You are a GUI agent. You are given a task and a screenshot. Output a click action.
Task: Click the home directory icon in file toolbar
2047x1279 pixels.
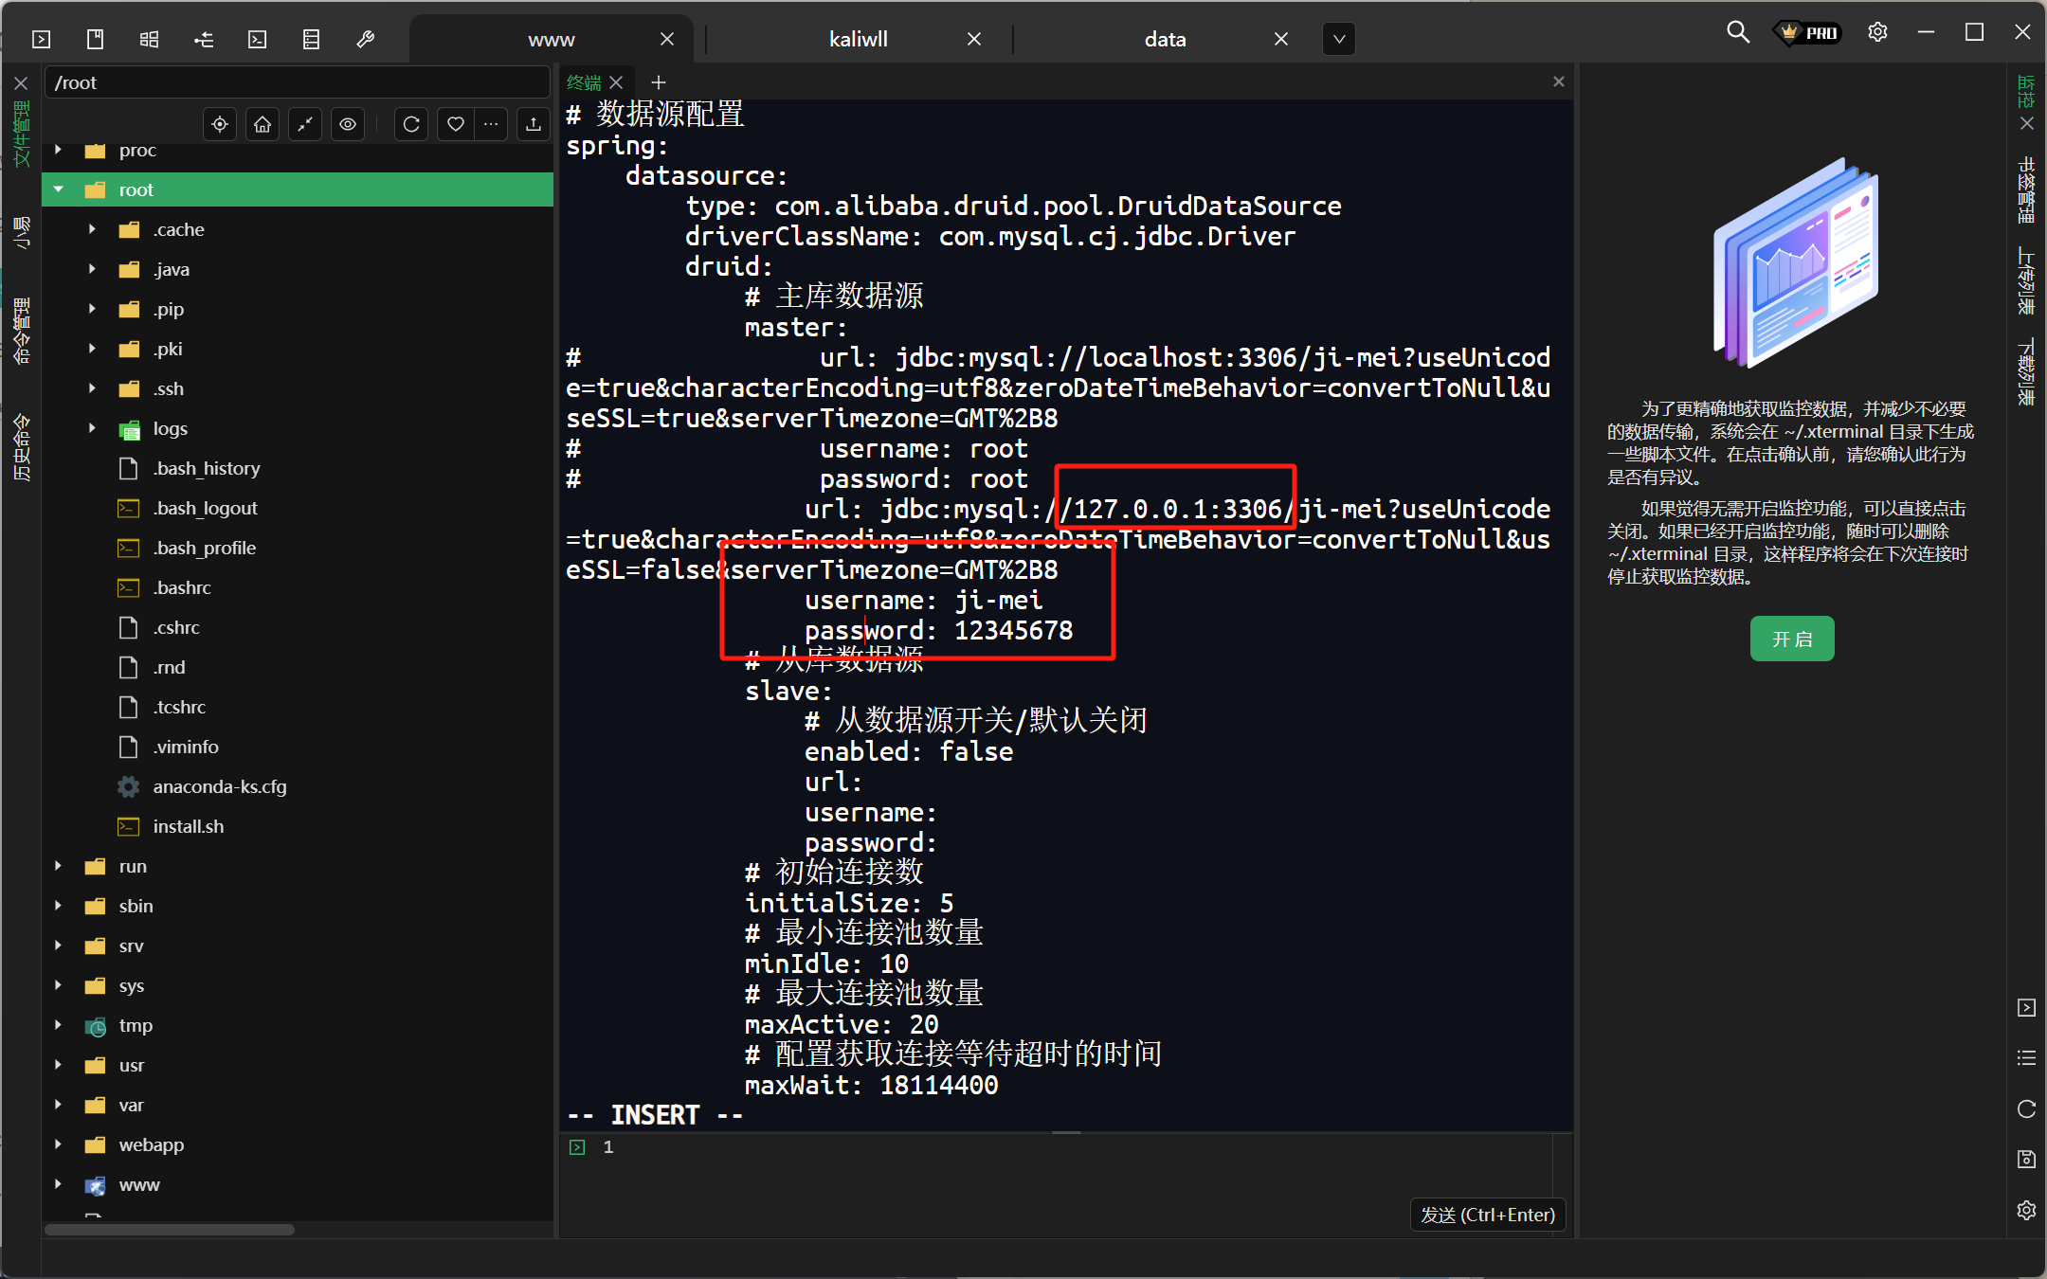(263, 124)
